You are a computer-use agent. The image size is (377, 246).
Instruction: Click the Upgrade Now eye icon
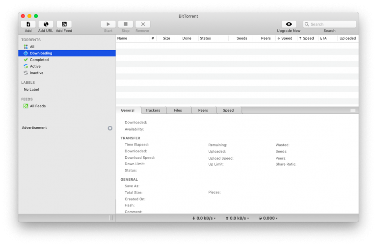click(x=289, y=24)
